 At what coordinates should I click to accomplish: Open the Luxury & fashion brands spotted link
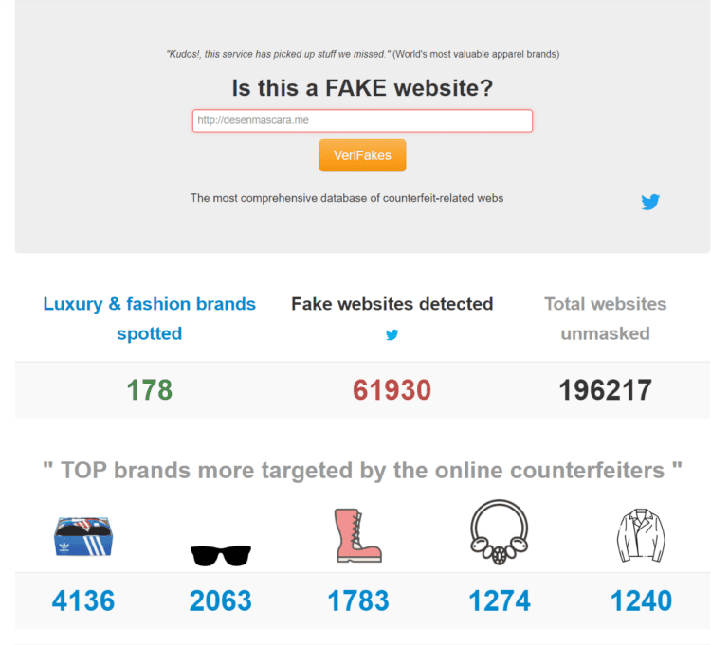150,318
